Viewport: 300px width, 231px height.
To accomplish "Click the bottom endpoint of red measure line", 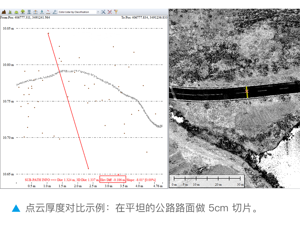I will (88, 169).
